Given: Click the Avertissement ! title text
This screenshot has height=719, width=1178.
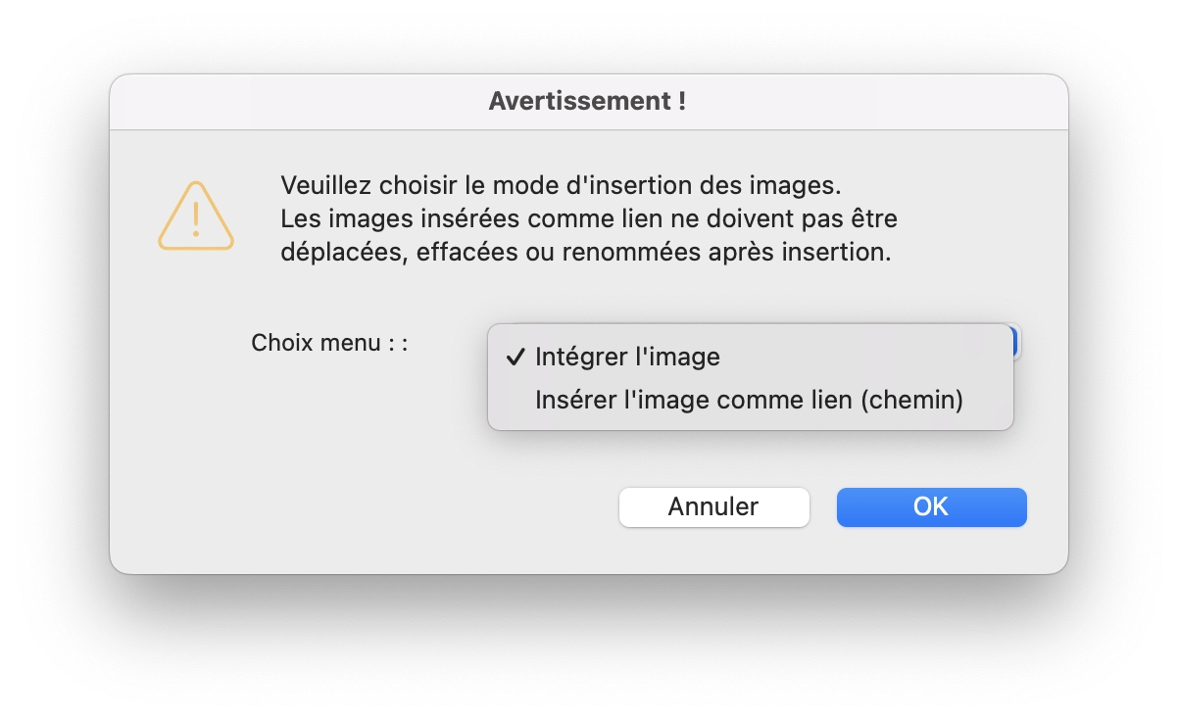Looking at the screenshot, I should tap(589, 101).
